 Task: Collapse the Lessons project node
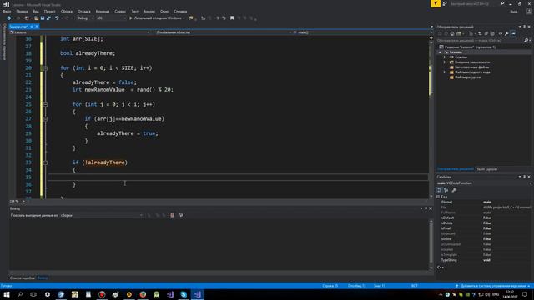(440, 52)
